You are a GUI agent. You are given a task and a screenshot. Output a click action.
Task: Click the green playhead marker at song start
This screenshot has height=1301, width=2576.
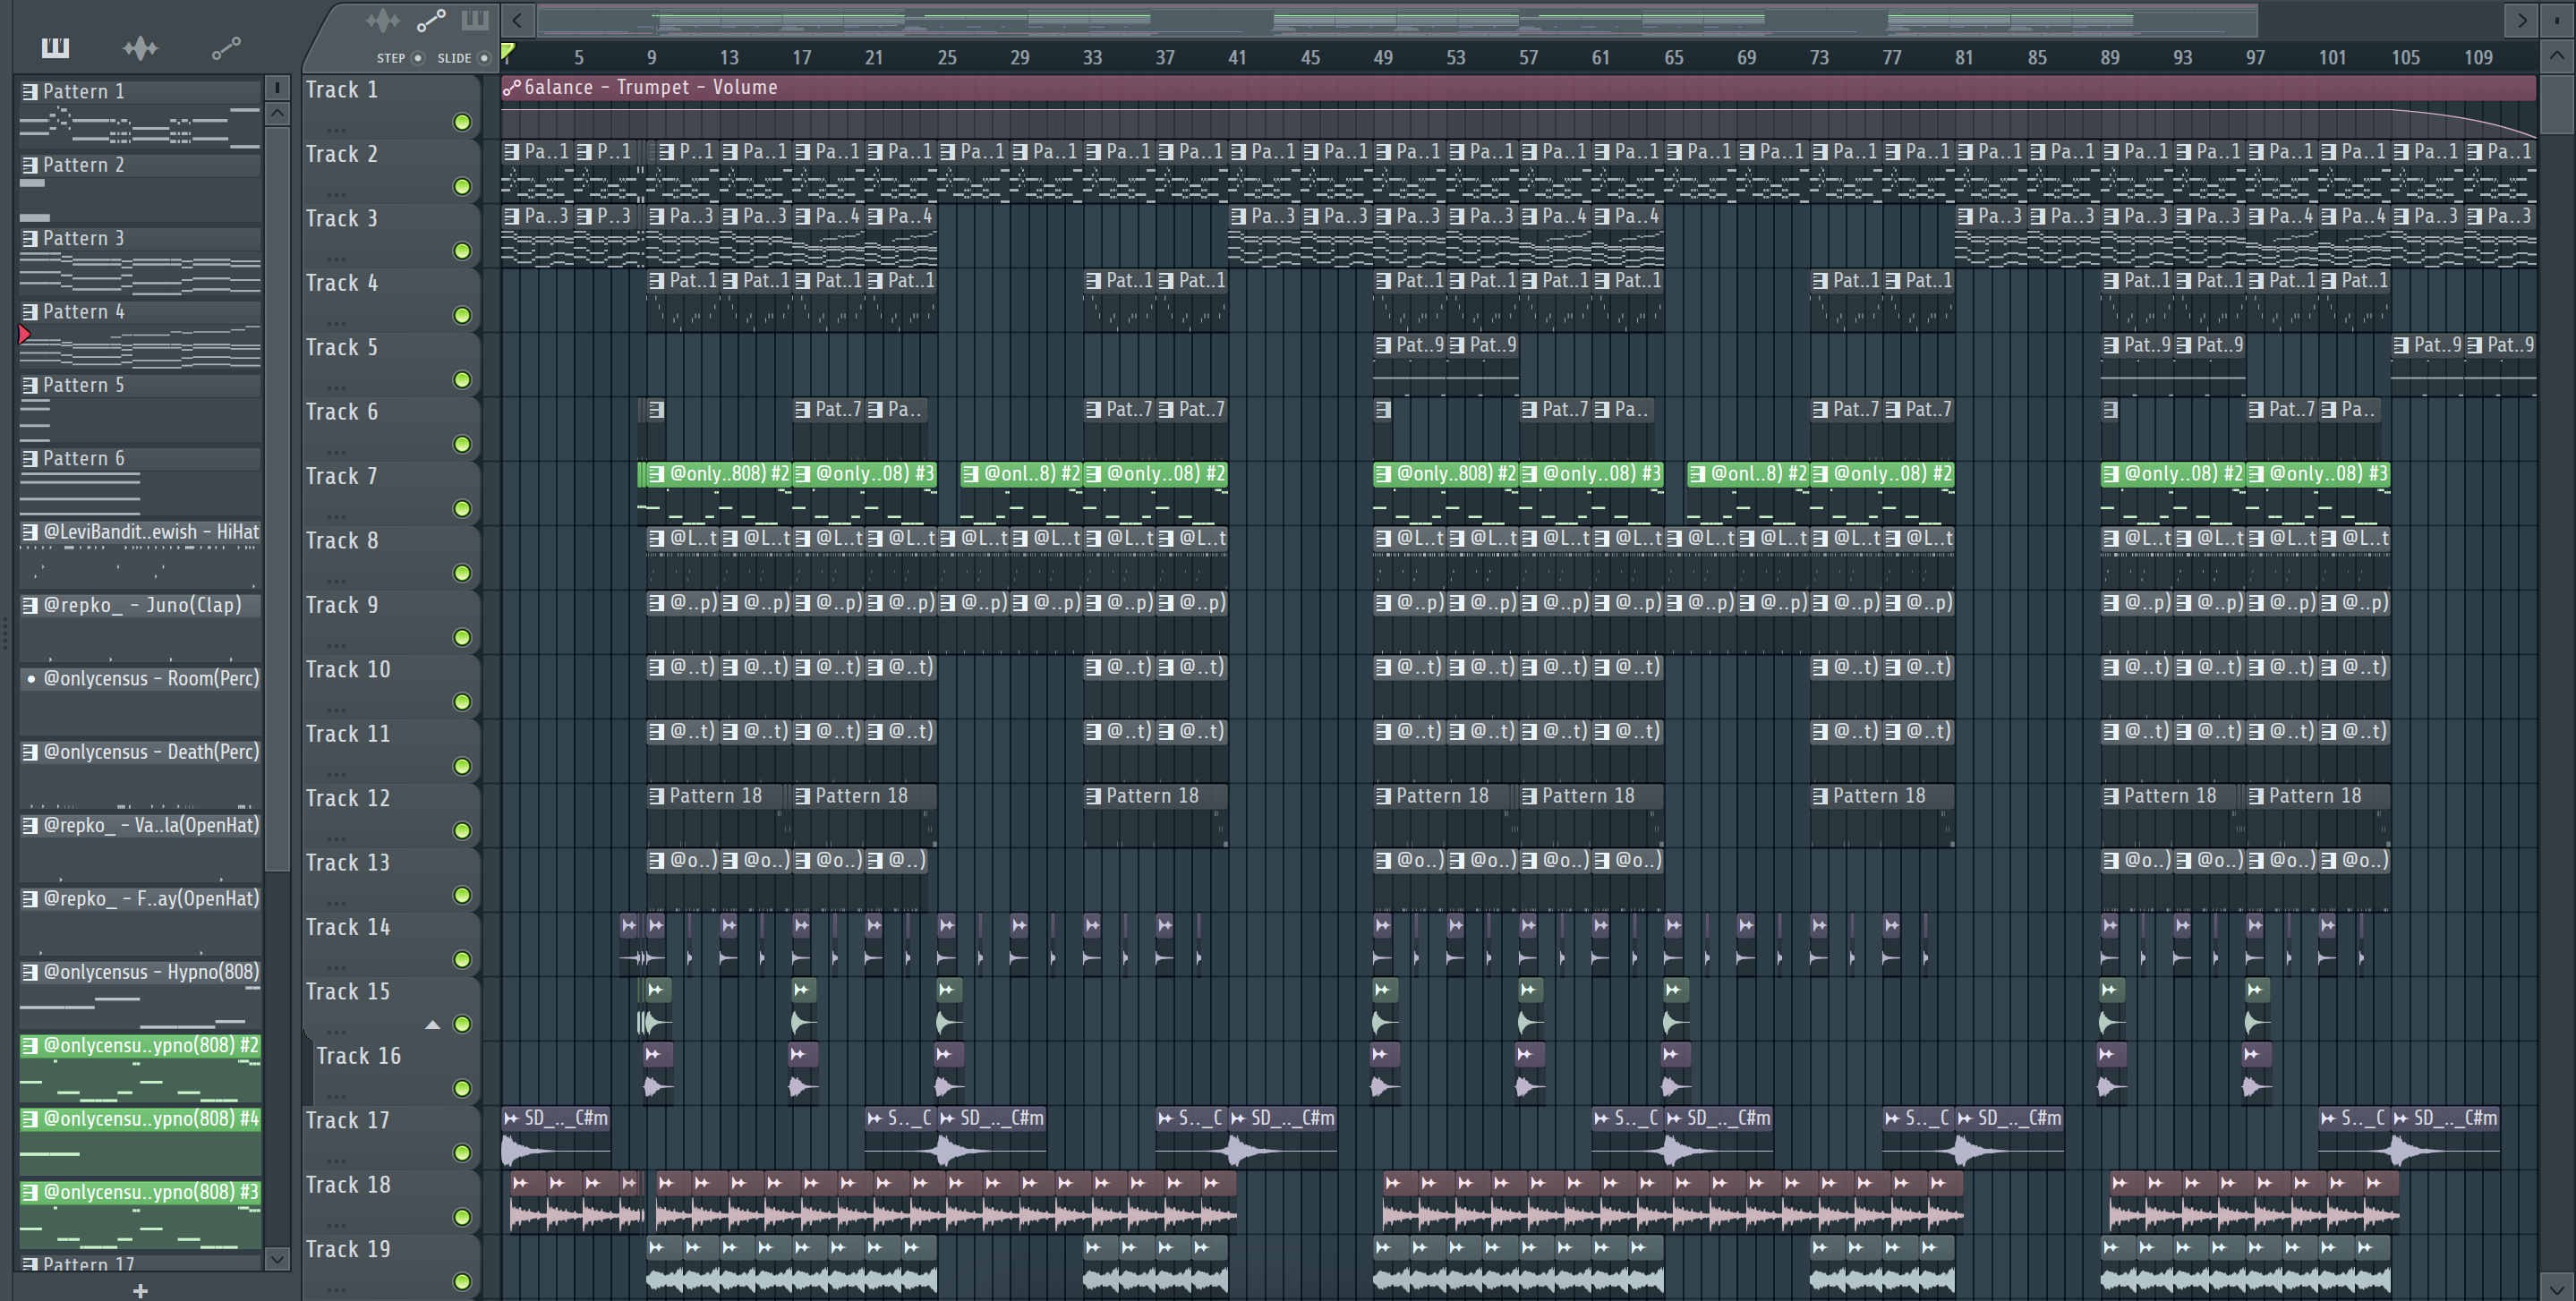click(507, 52)
